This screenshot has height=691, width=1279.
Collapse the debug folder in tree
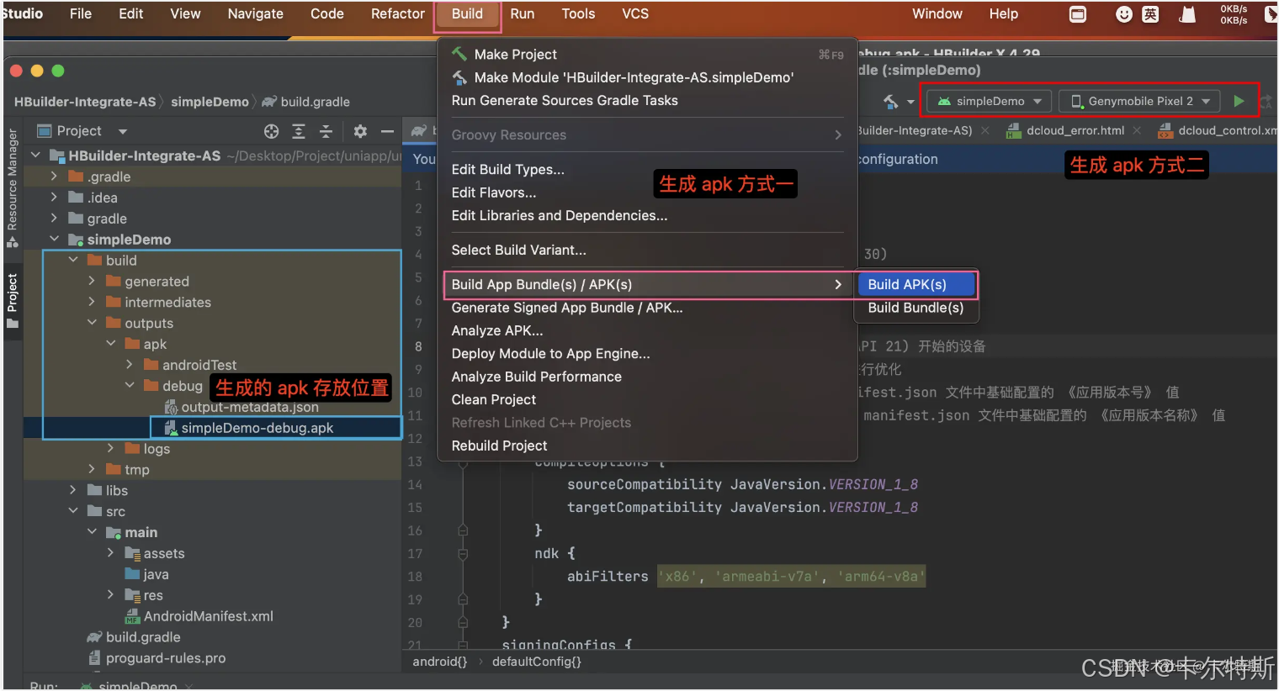pos(130,386)
